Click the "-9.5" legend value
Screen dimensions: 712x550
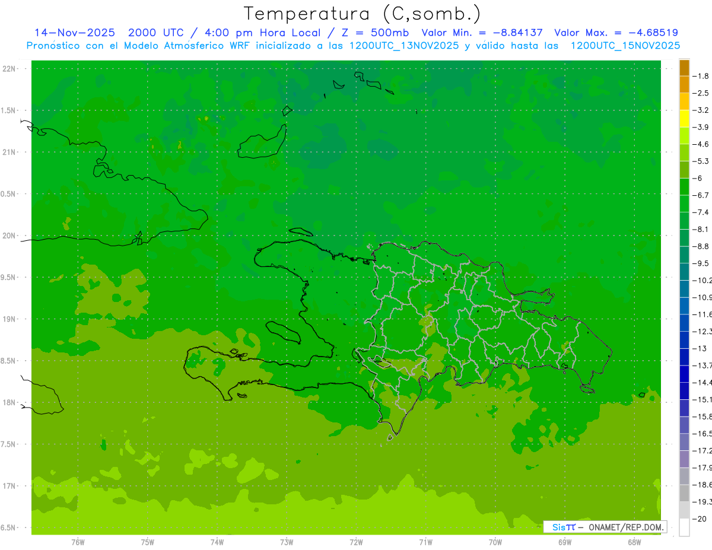701,263
